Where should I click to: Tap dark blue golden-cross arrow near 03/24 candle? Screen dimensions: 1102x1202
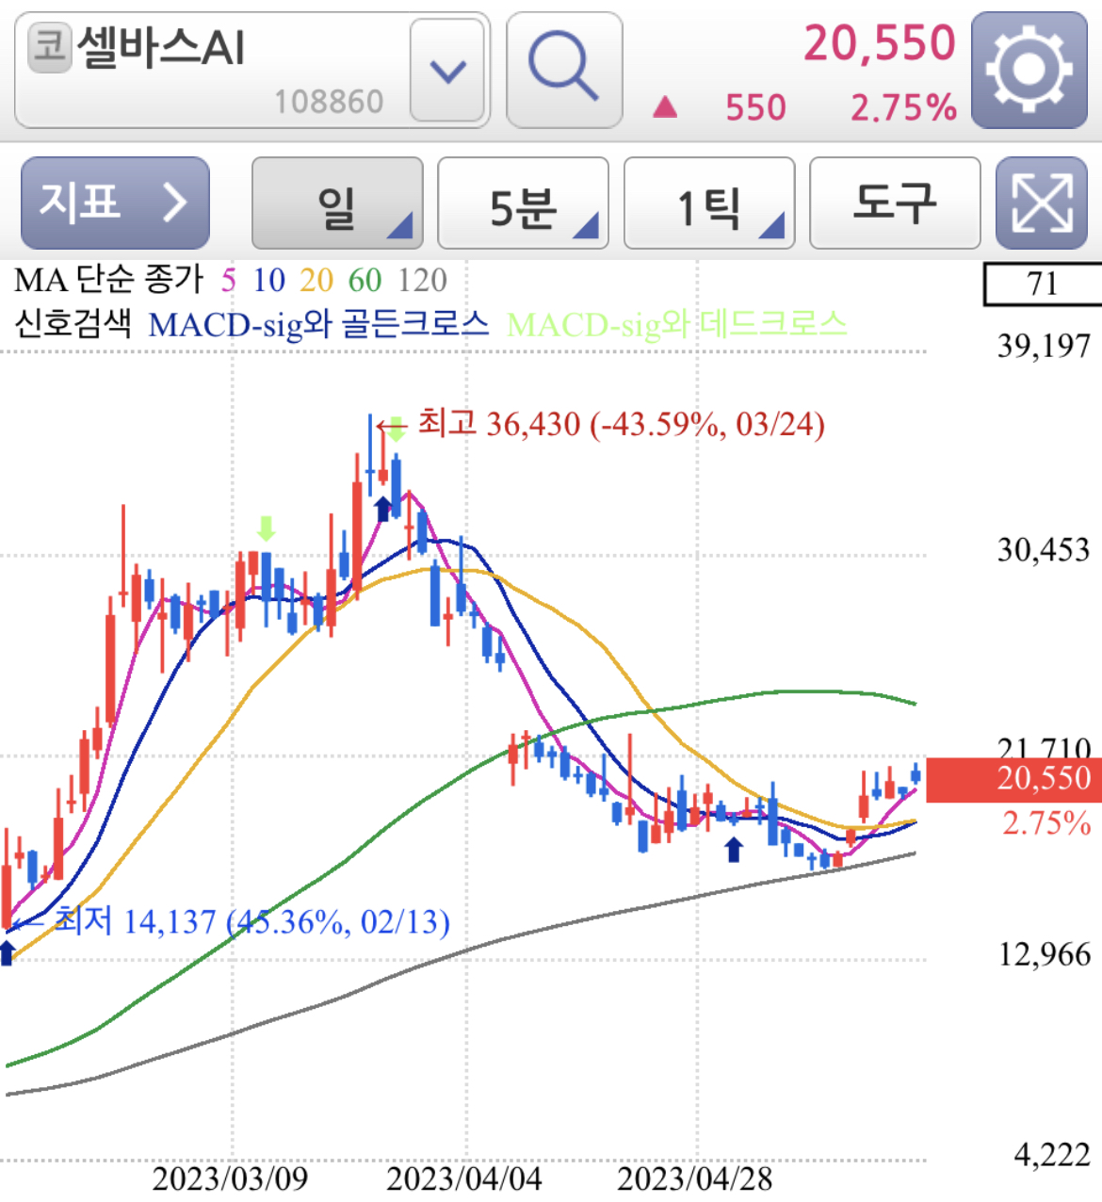tap(382, 509)
